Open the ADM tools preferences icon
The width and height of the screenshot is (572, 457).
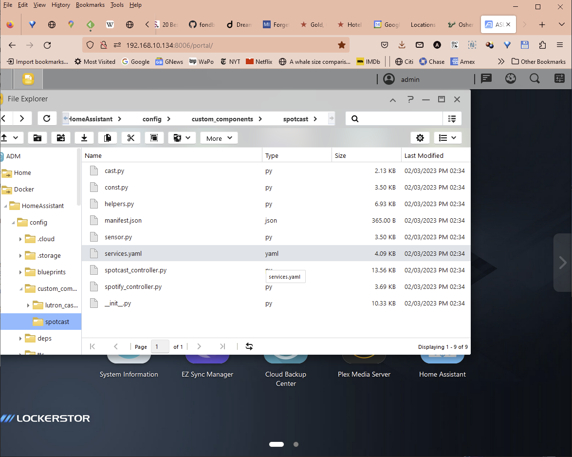559,78
